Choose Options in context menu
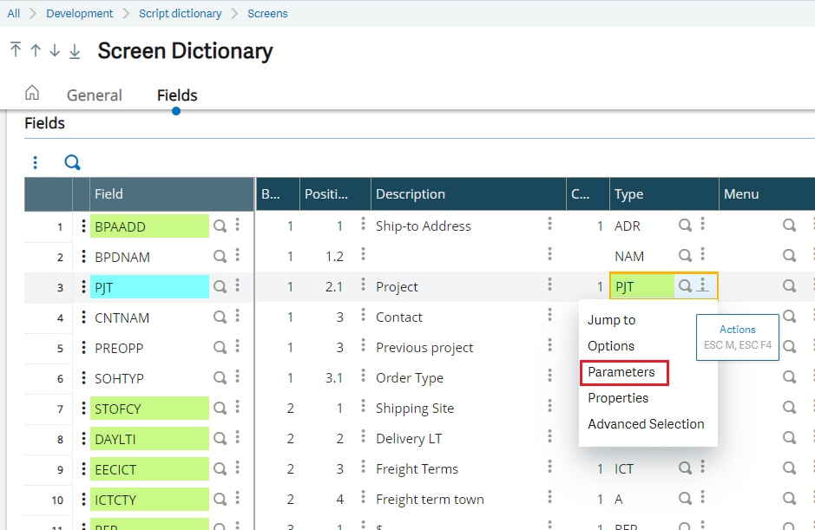 click(611, 346)
